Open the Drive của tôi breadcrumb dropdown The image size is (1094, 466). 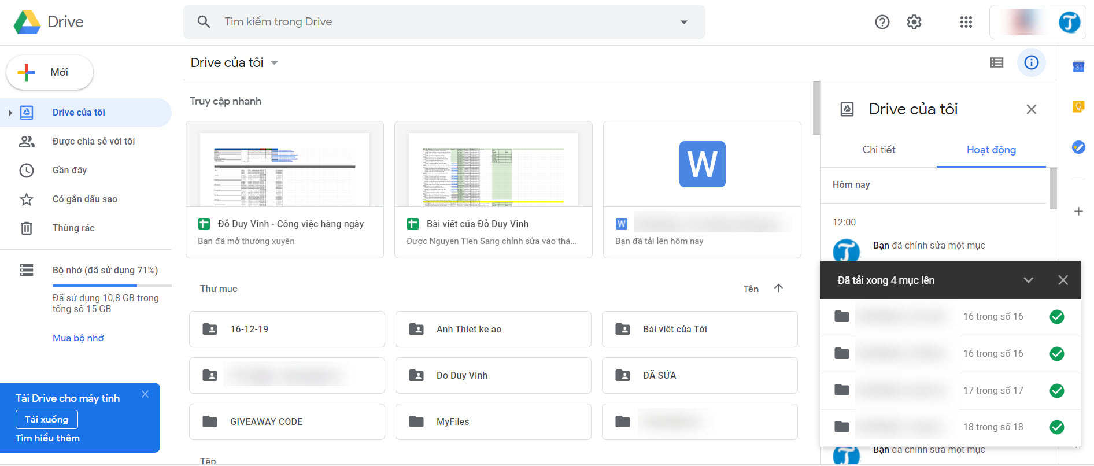(x=275, y=63)
